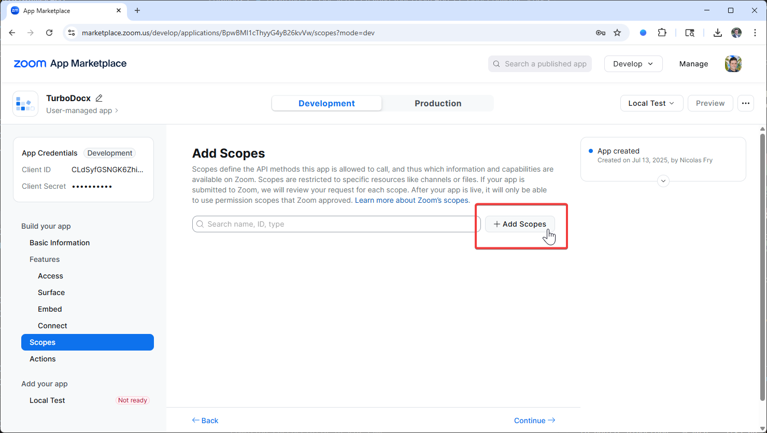Close the App Marketplace tab

click(119, 10)
